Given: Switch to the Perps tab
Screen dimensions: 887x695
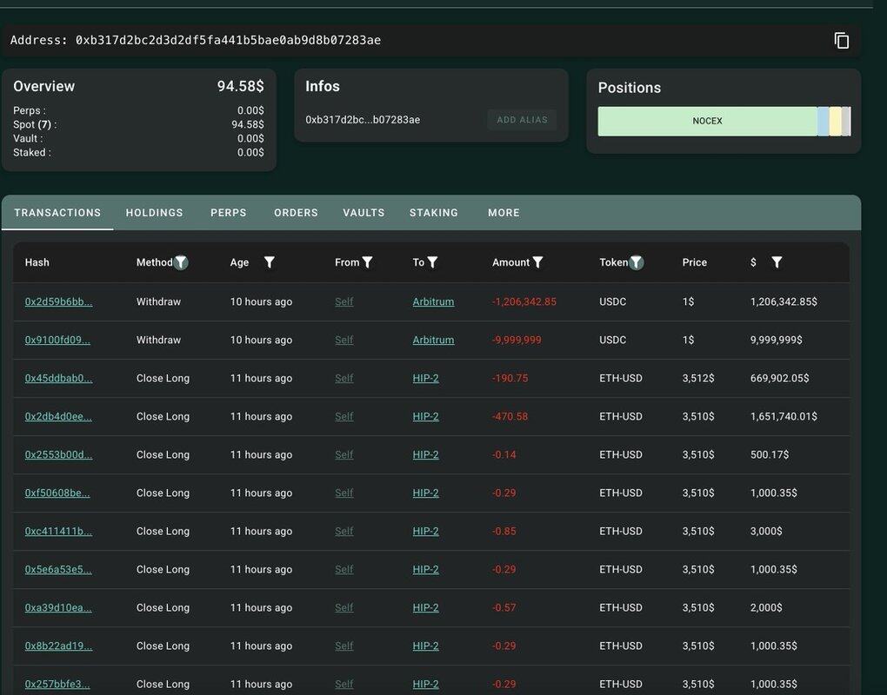Looking at the screenshot, I should point(228,213).
